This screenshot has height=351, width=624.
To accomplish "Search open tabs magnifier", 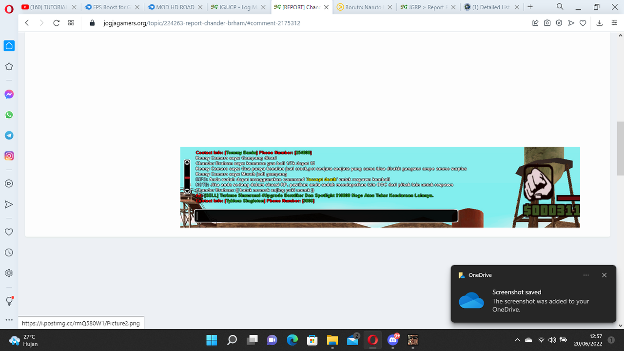I will [560, 7].
